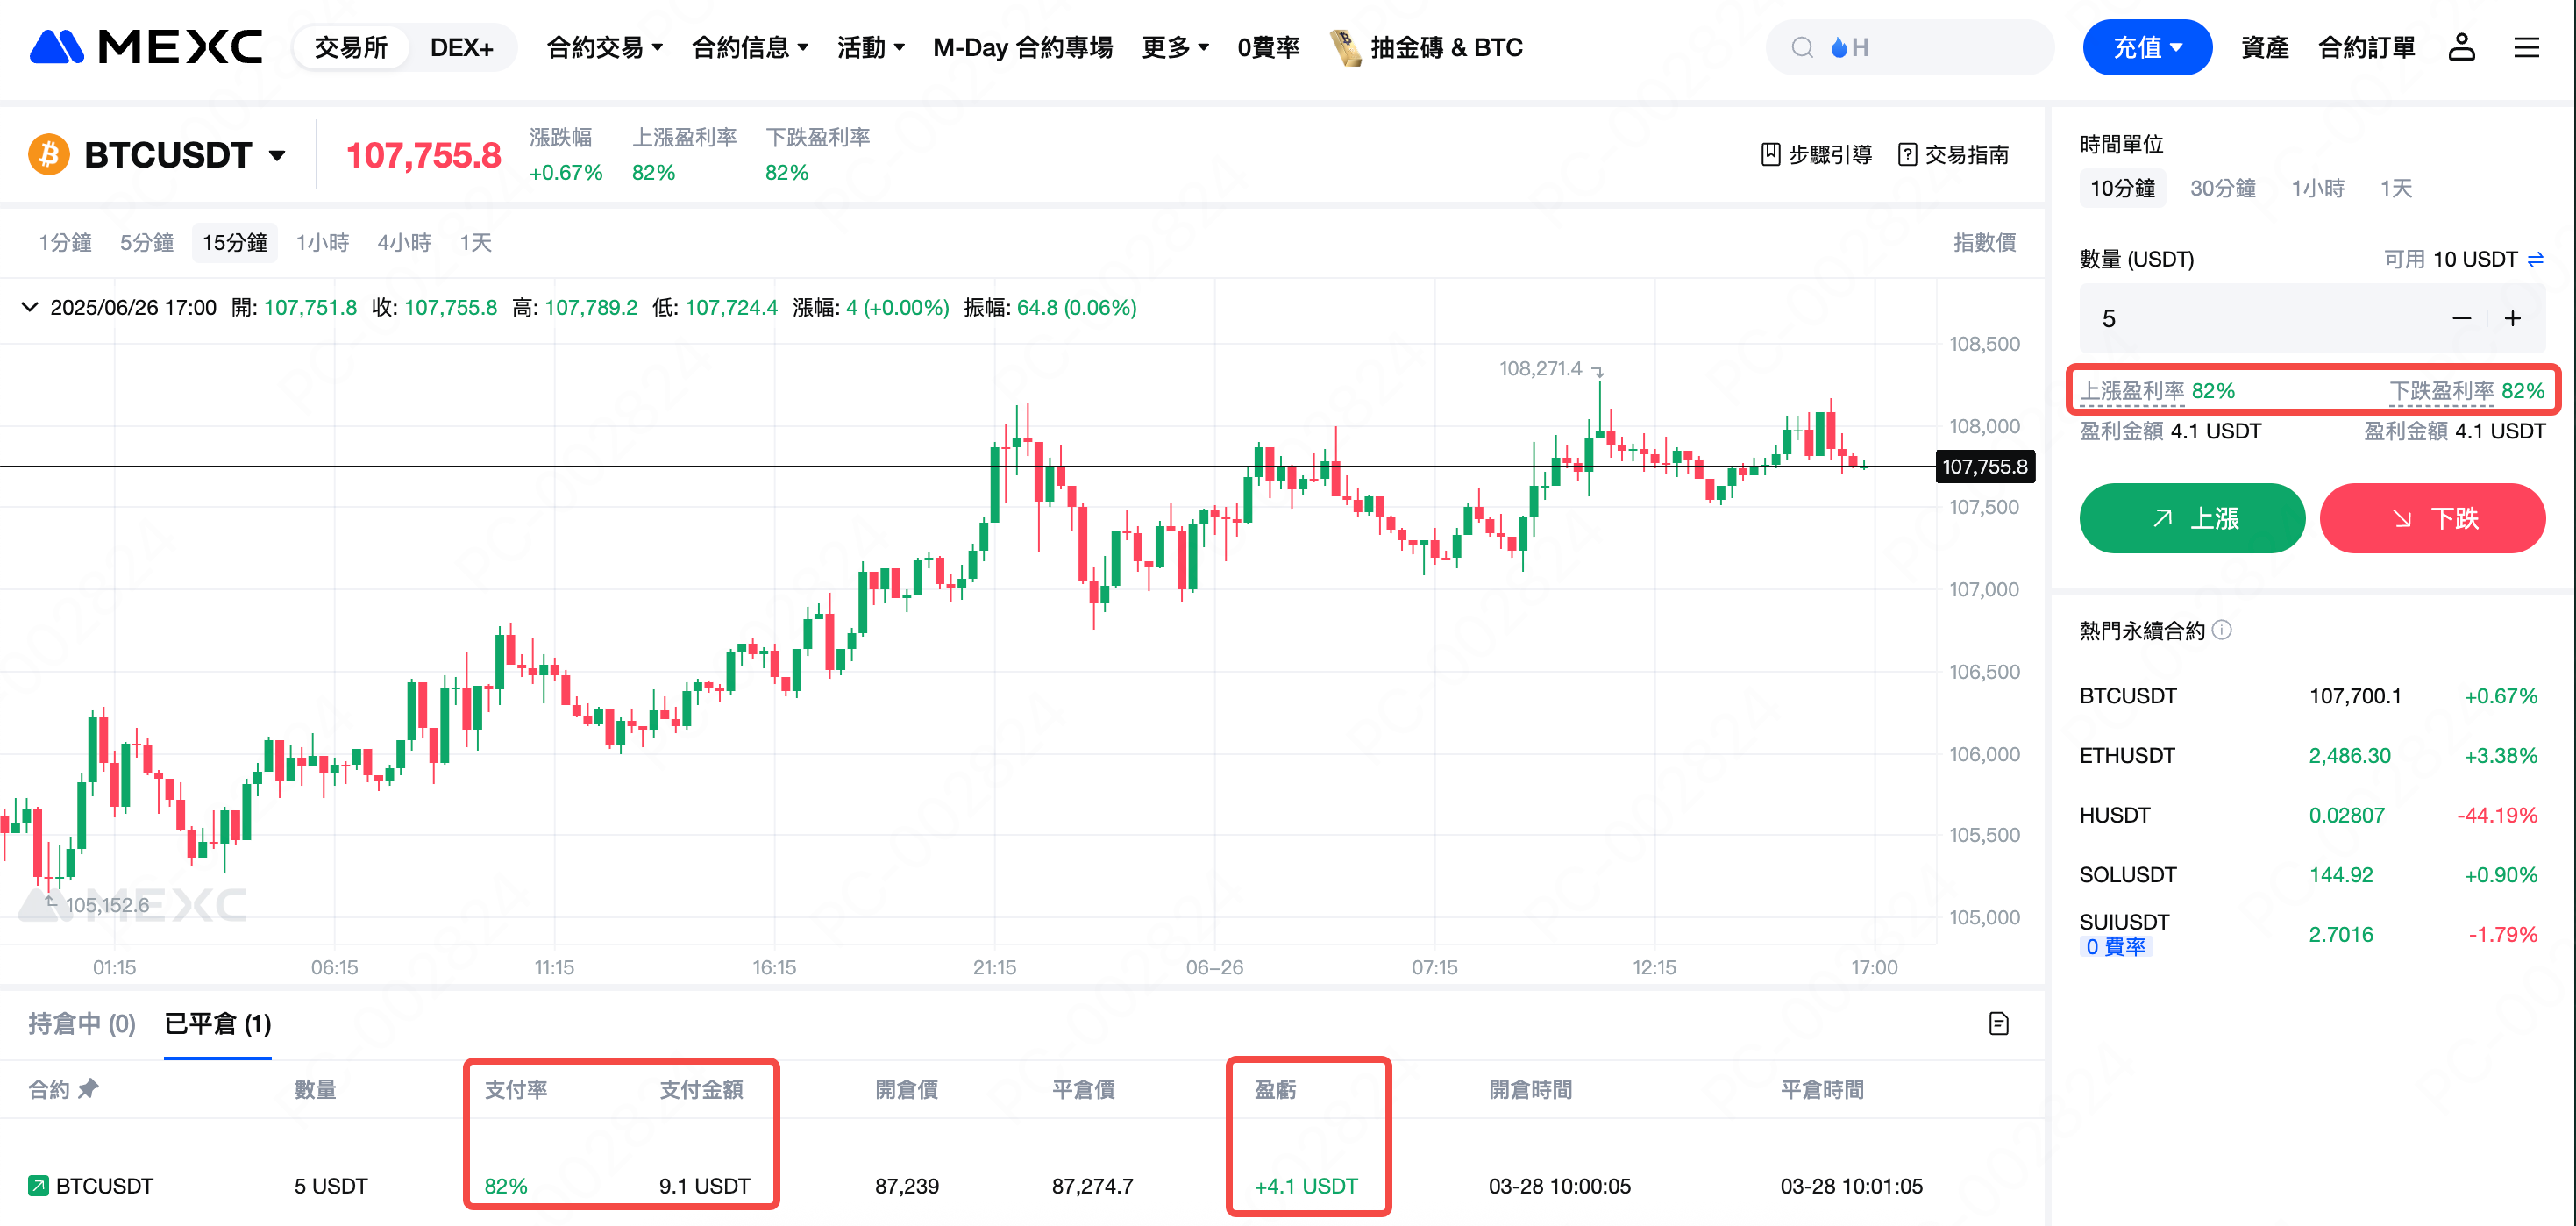
Task: Click the 107,755.8 price marker on chart axis
Action: click(x=1984, y=466)
